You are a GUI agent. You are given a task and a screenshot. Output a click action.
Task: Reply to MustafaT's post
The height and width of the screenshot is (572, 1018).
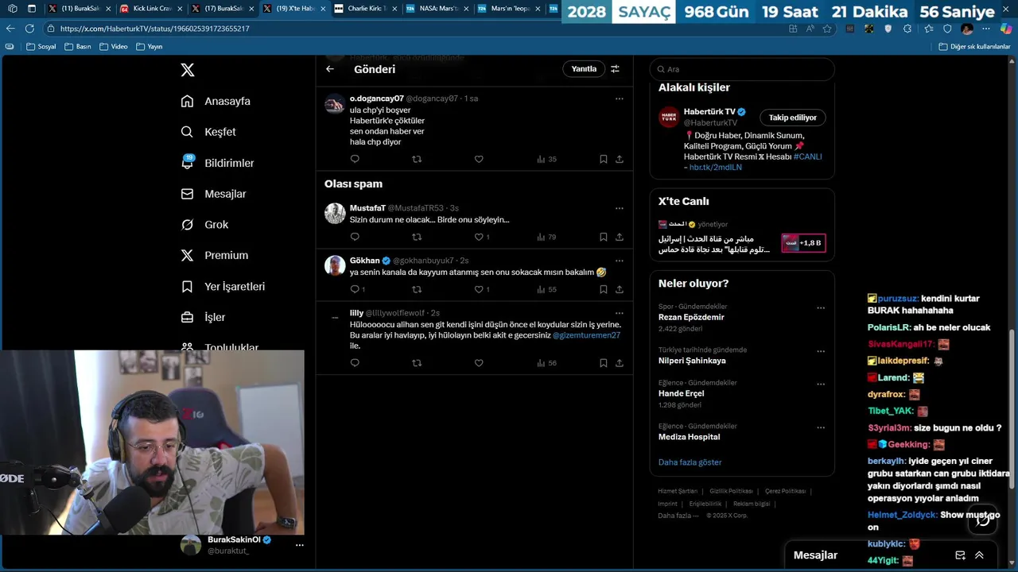pos(355,237)
